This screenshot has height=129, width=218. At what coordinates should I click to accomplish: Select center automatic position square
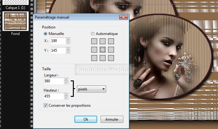point(102,49)
